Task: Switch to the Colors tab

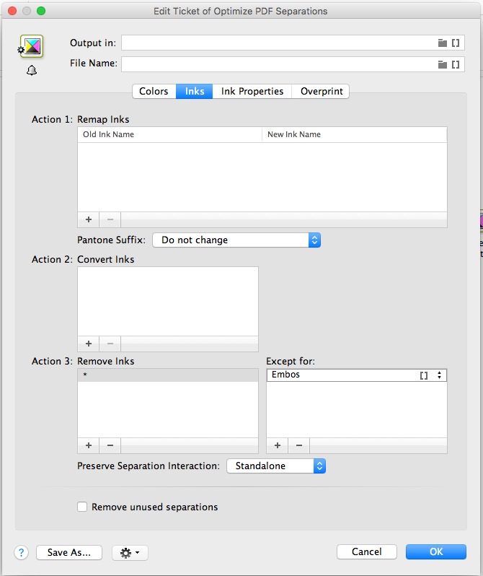Action: [x=154, y=91]
